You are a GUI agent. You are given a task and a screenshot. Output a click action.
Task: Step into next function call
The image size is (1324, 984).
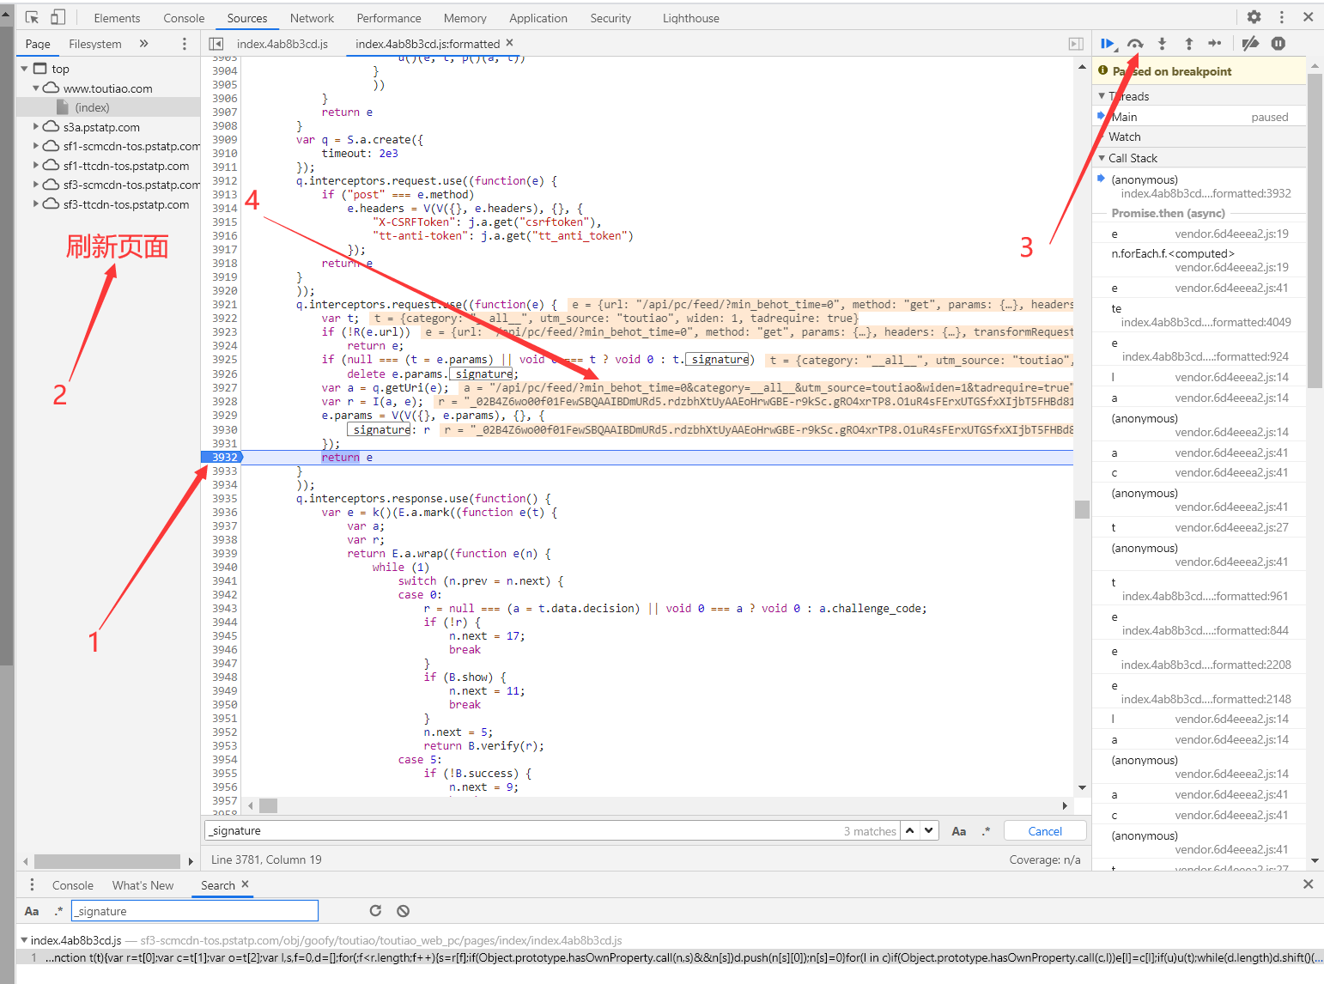point(1162,44)
